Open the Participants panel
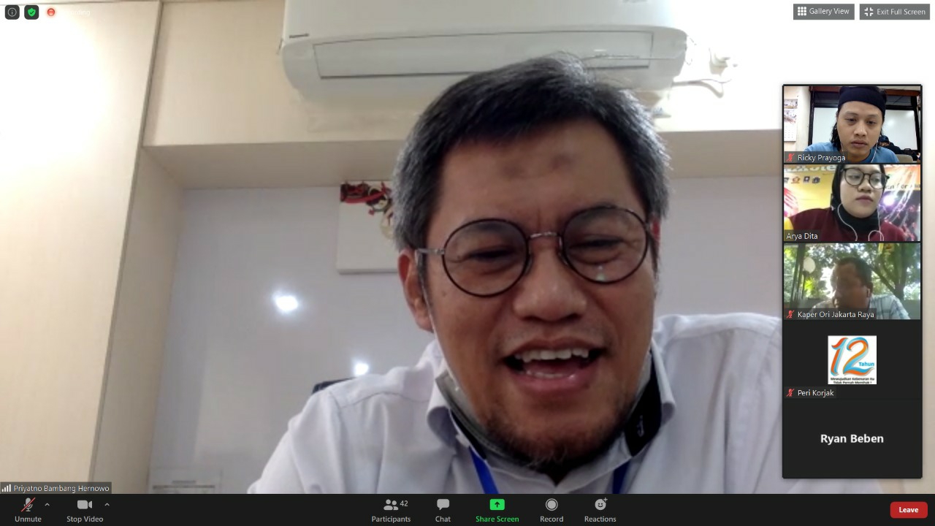Image resolution: width=935 pixels, height=526 pixels. tap(391, 510)
